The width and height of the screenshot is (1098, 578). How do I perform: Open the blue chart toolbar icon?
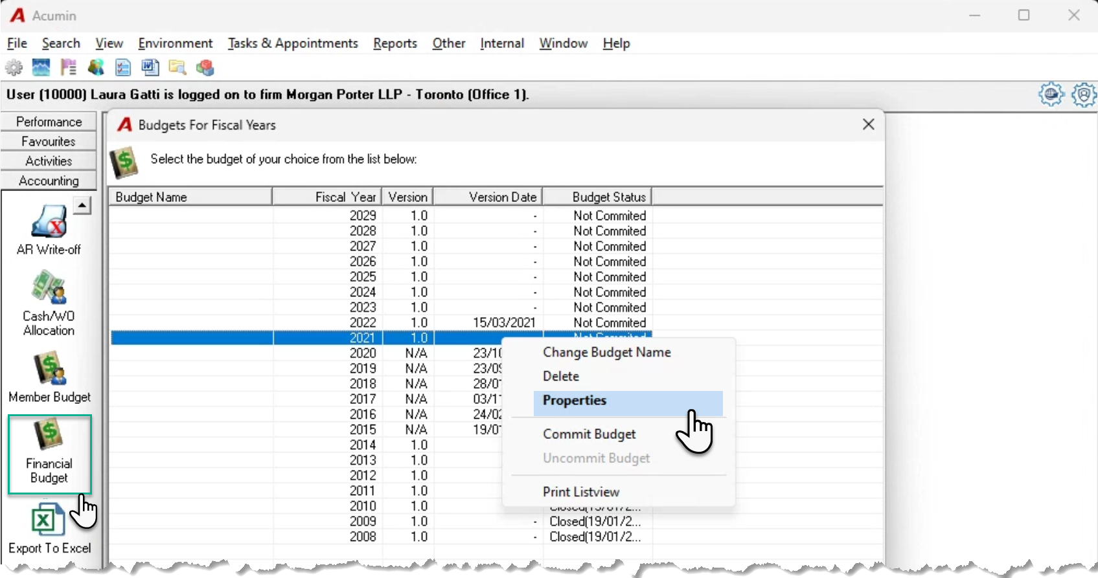point(41,67)
